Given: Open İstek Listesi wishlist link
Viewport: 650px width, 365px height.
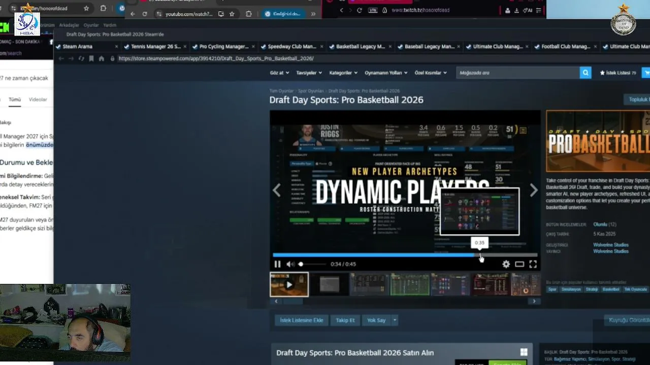Looking at the screenshot, I should pyautogui.click(x=618, y=73).
